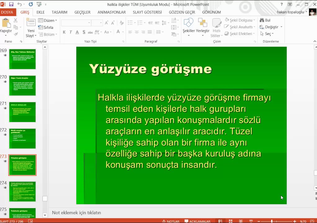Toggle underline A formatting
317x223 pixels.
tap(77, 32)
